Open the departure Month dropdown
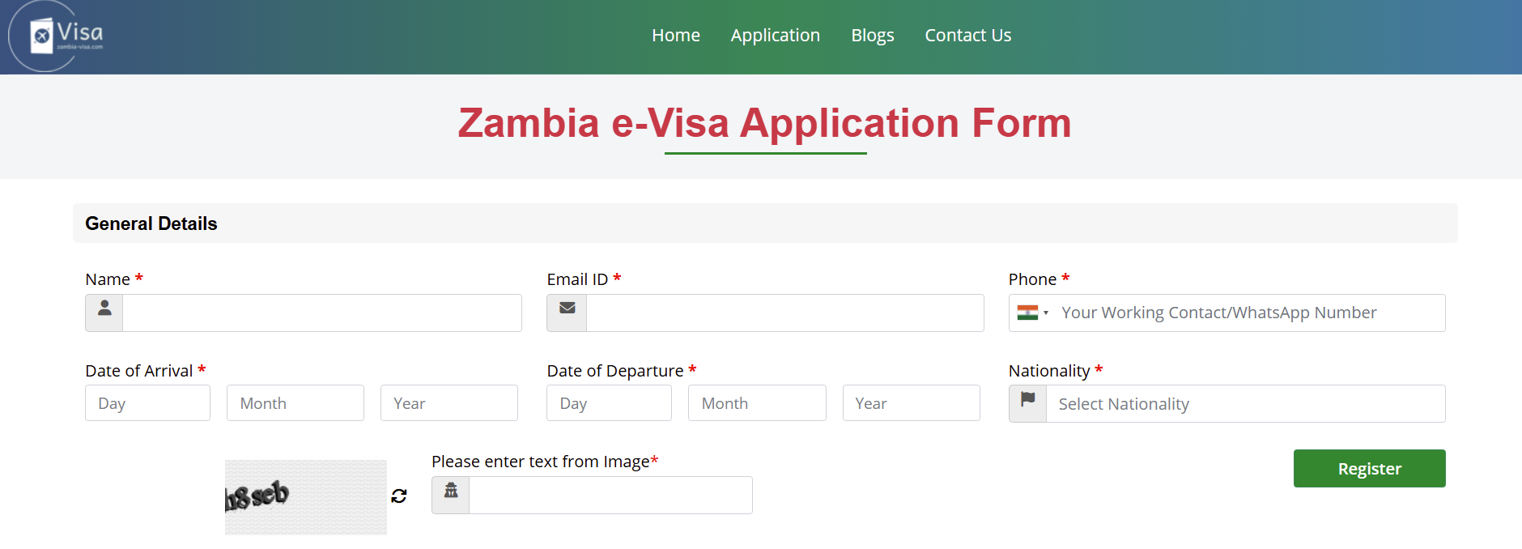Screen dimensions: 1522x549 click(x=756, y=403)
